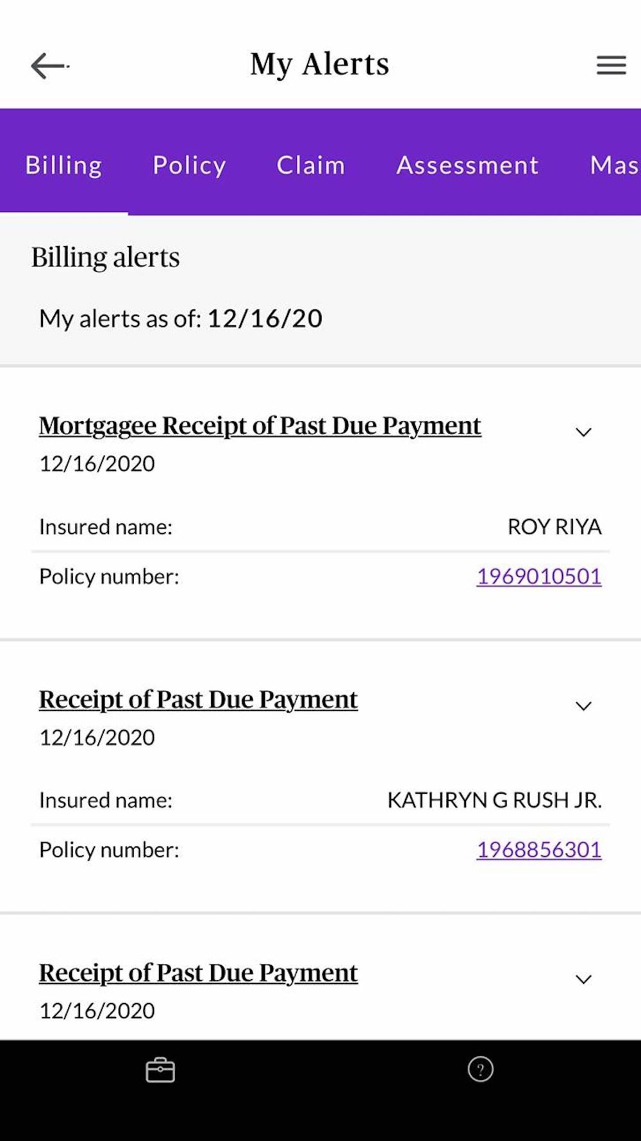Open the Claim tab
Image resolution: width=641 pixels, height=1141 pixels.
(311, 165)
